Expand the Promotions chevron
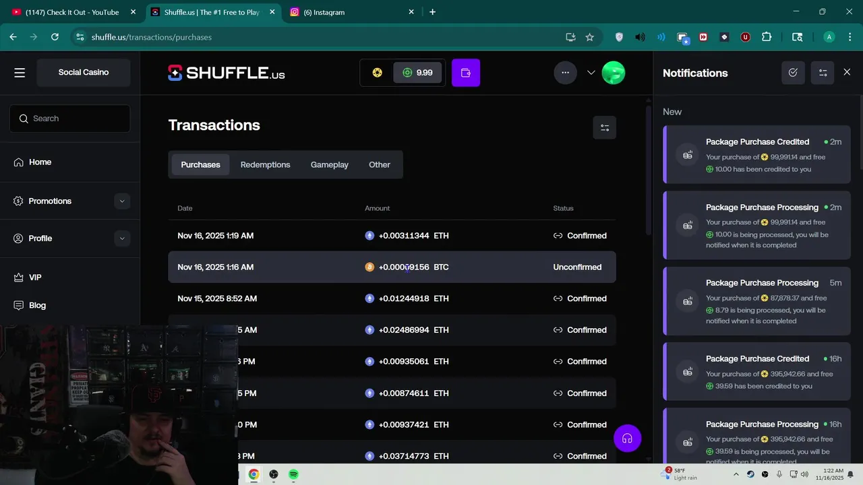Image resolution: width=863 pixels, height=485 pixels. (x=122, y=201)
